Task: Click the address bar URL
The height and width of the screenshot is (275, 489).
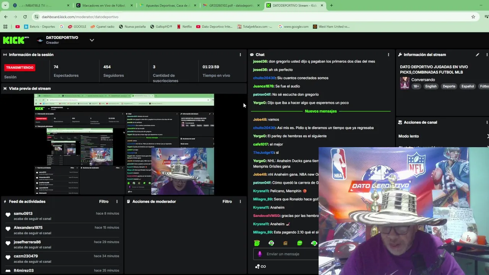Action: click(80, 17)
